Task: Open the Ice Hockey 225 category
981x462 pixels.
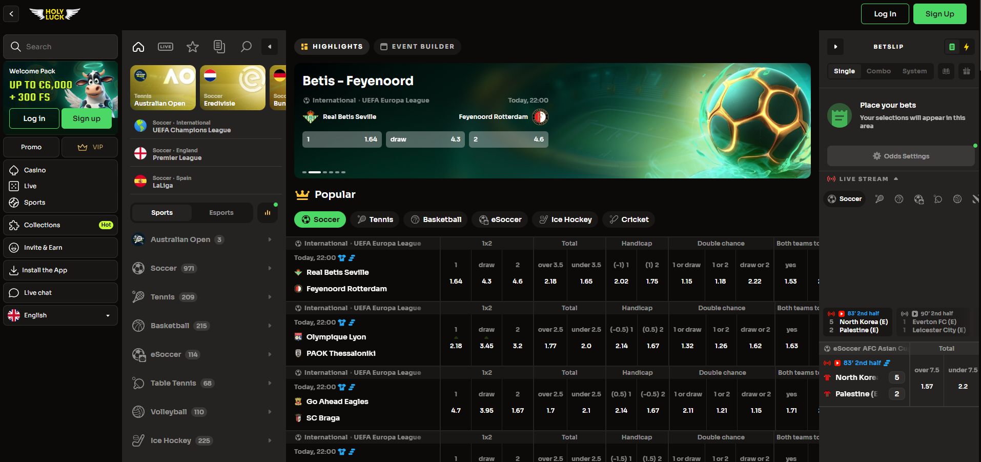Action: pos(203,440)
